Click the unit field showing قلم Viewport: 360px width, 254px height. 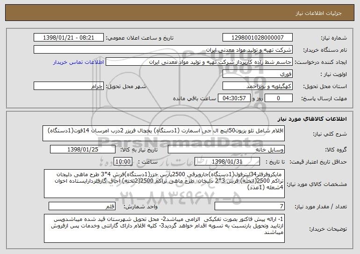click(82, 206)
